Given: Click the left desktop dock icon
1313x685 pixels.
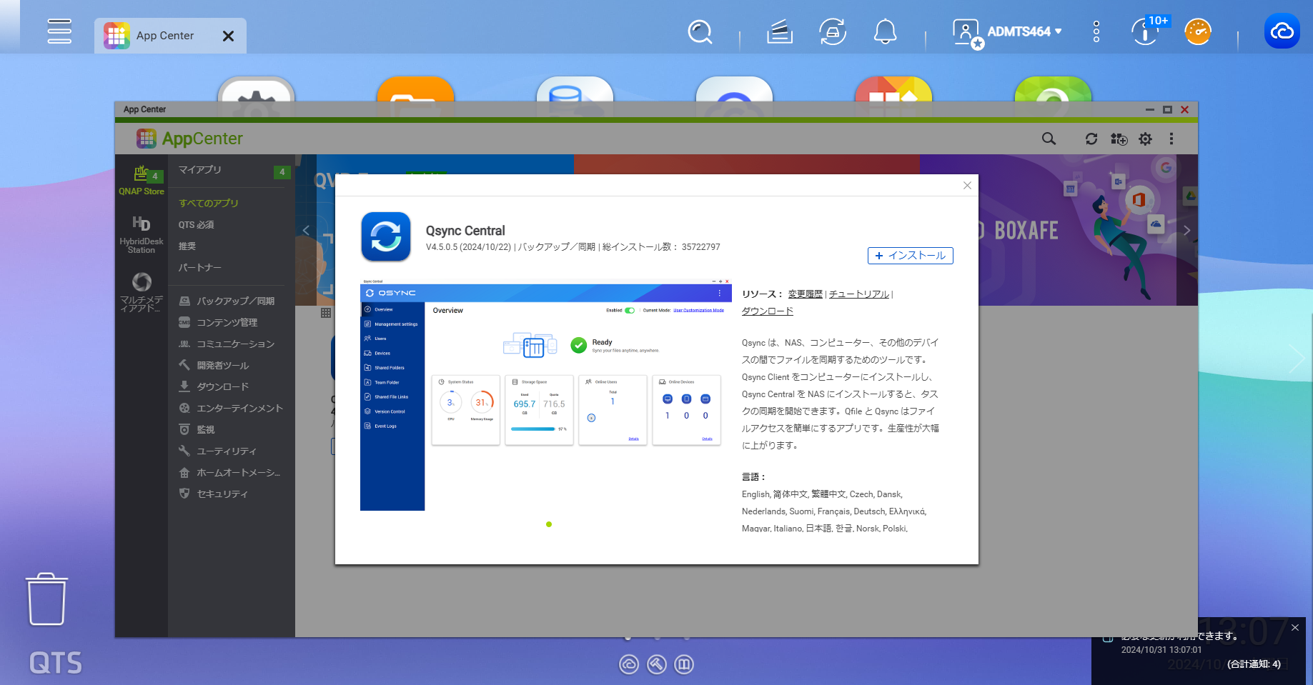Looking at the screenshot, I should [629, 665].
